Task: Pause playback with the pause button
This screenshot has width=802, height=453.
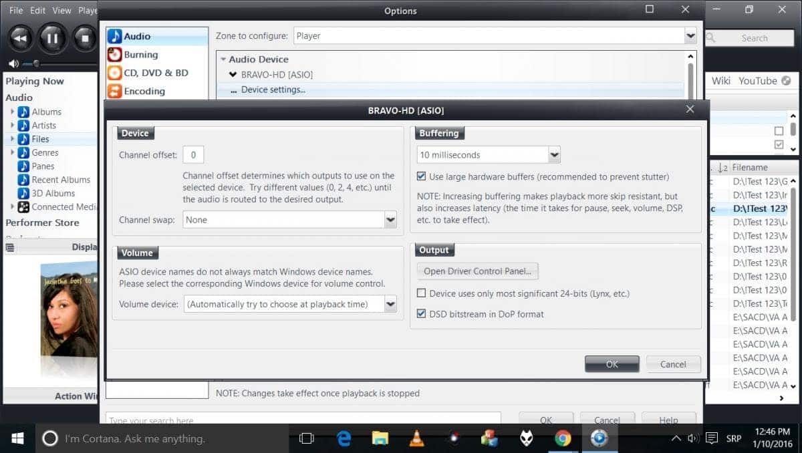Action: pyautogui.click(x=53, y=38)
